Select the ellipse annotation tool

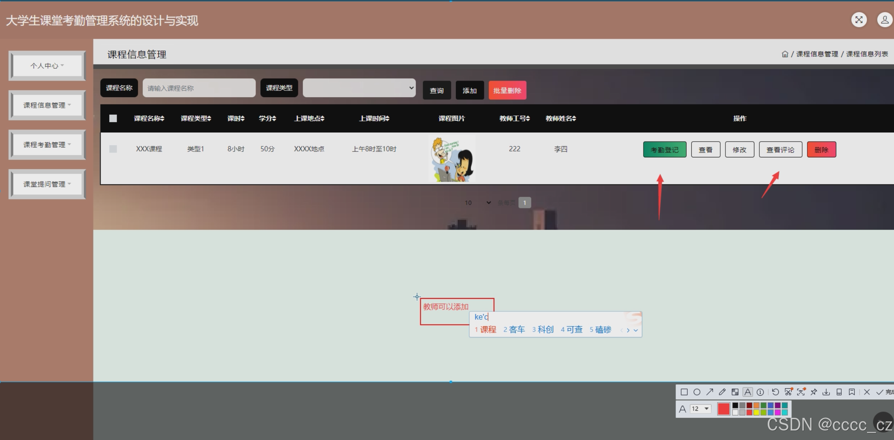pos(697,392)
